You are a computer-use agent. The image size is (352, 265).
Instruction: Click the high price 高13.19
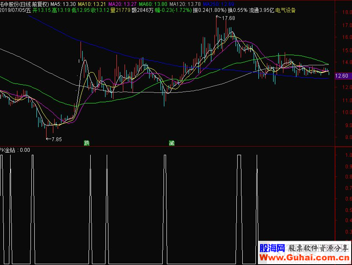pos(61,10)
